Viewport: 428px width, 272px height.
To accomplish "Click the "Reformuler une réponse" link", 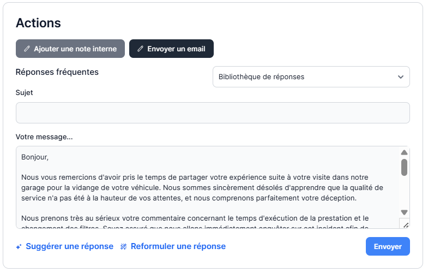I will (178, 246).
